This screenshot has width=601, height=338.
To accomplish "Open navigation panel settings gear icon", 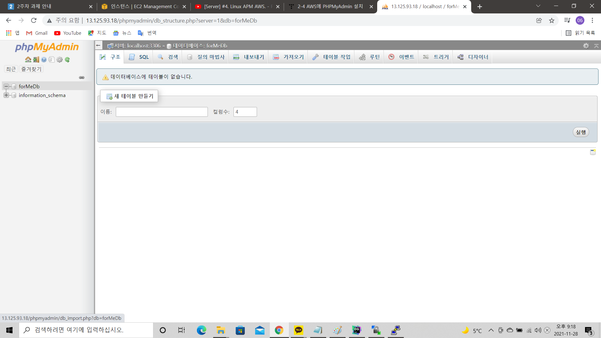I will coord(59,59).
